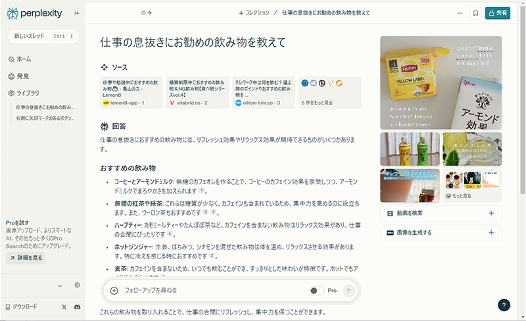Open thread 仕事の息抜きにお勧めの飲み... in library
Viewport: 526px width, 321px height.
click(45, 107)
